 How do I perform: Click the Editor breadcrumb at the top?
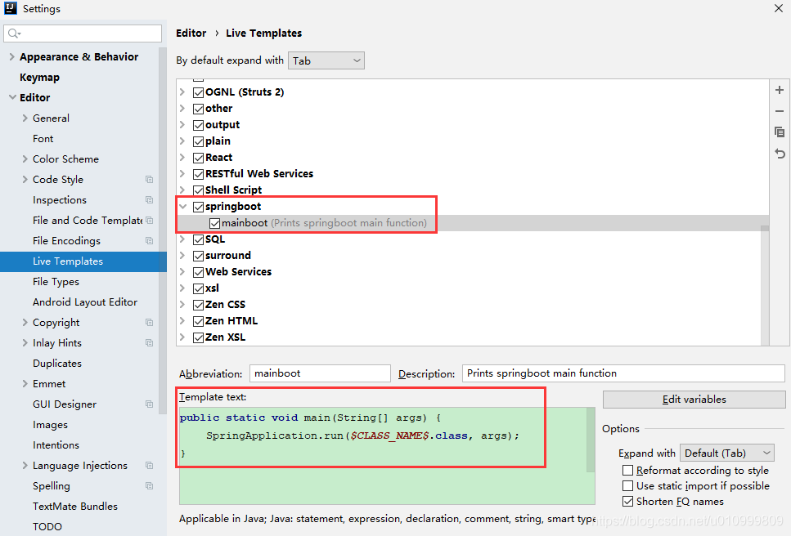pos(191,33)
